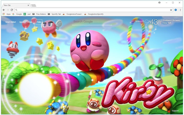
Task: Click the Scattered Showers weather text
Action: click(171, 20)
